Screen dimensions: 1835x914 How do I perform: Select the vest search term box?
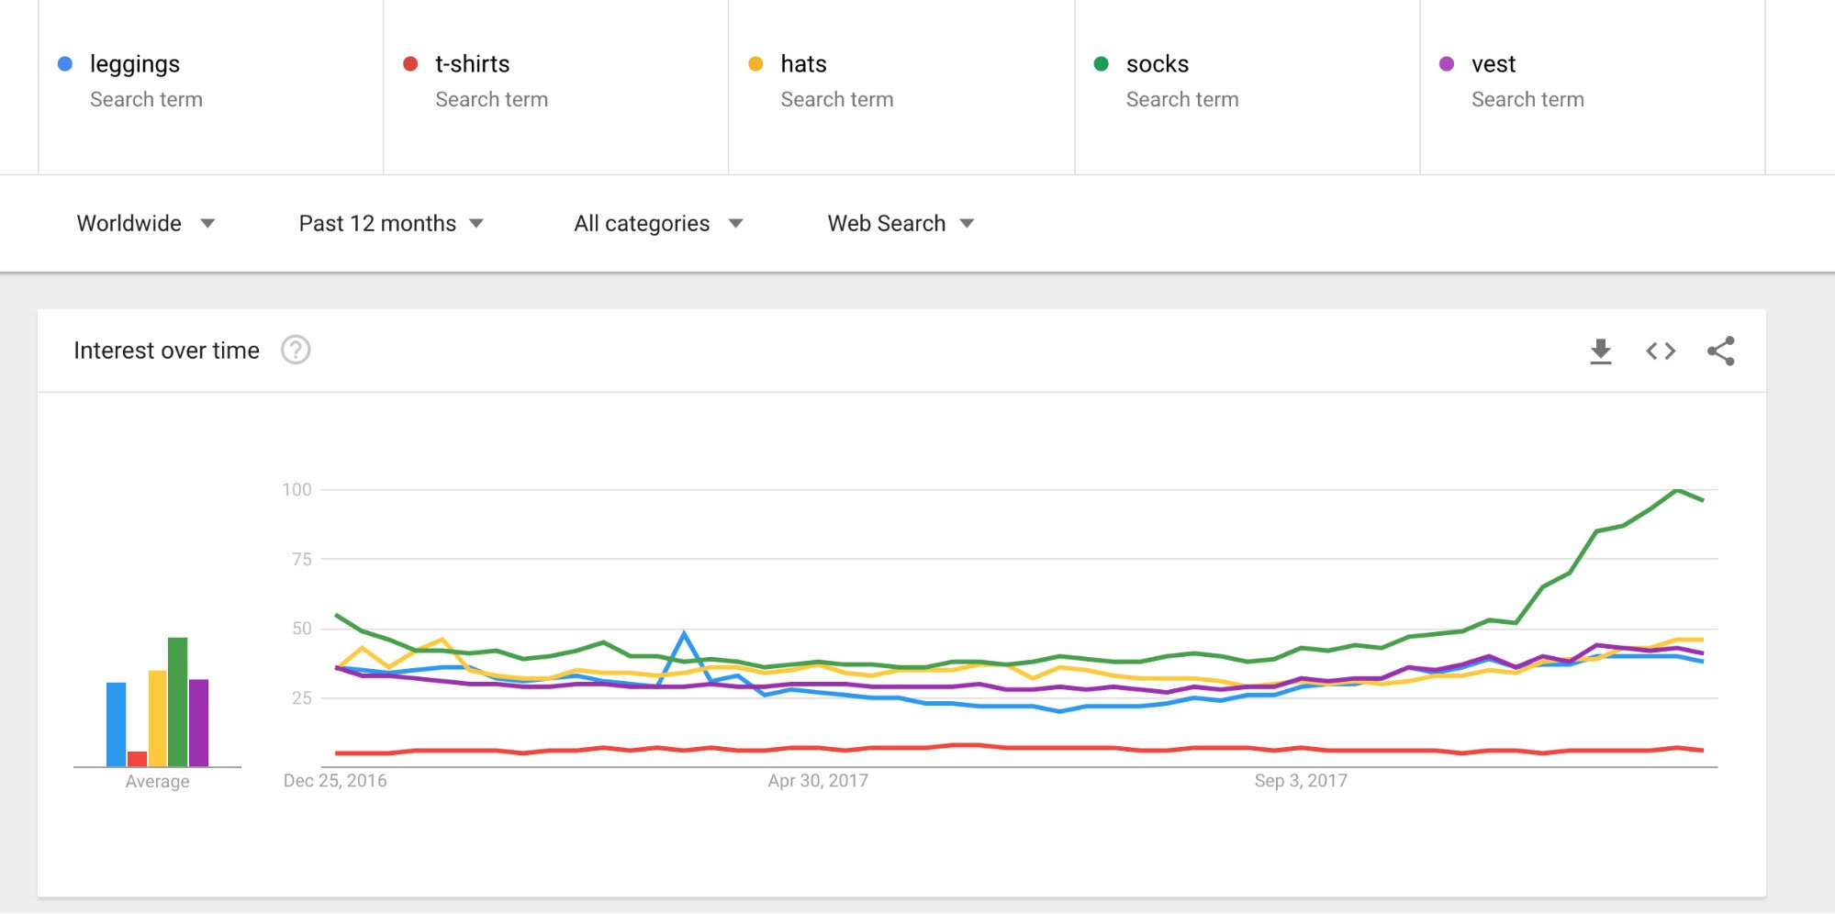coord(1593,86)
